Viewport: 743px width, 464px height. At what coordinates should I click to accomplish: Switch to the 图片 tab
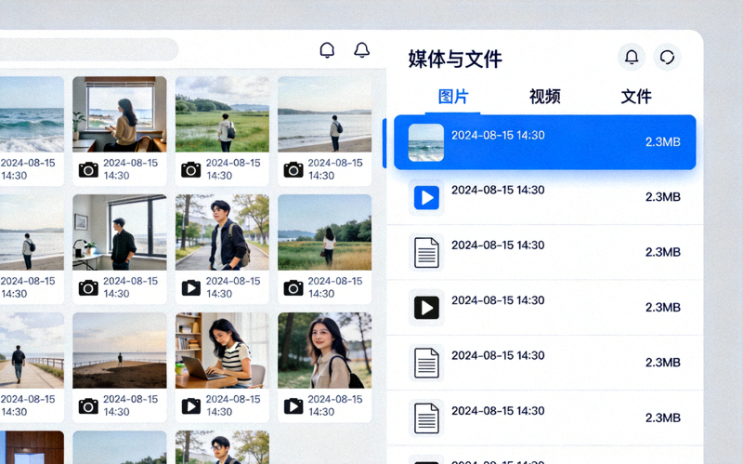coord(453,97)
